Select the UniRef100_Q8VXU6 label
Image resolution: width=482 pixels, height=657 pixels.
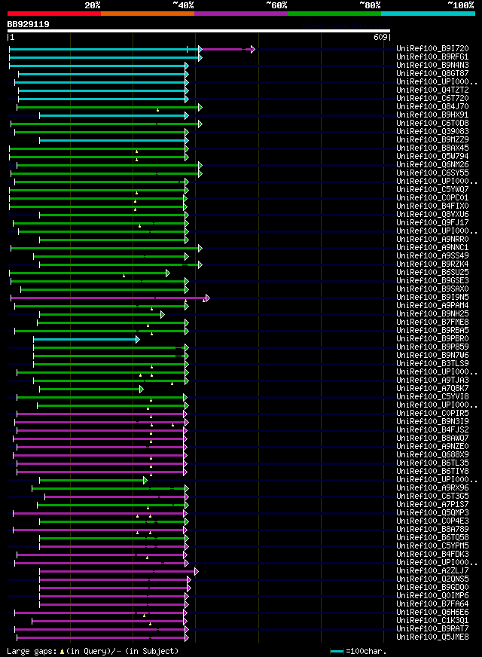pyautogui.click(x=432, y=215)
